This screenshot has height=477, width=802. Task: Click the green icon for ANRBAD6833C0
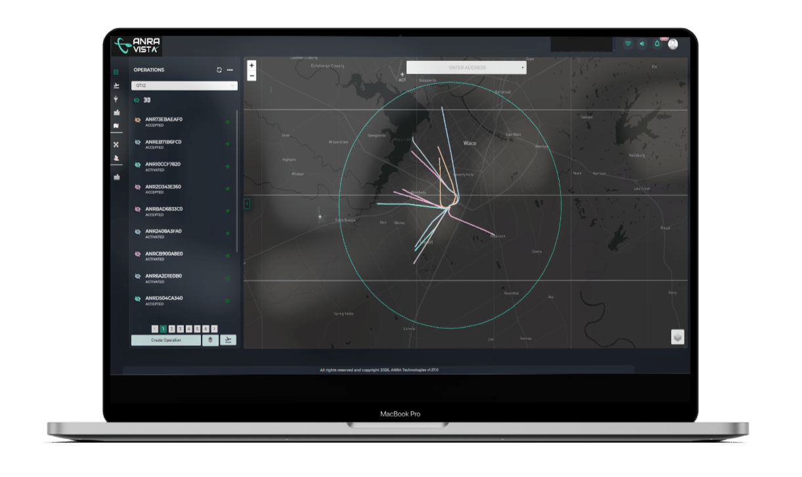(x=228, y=211)
